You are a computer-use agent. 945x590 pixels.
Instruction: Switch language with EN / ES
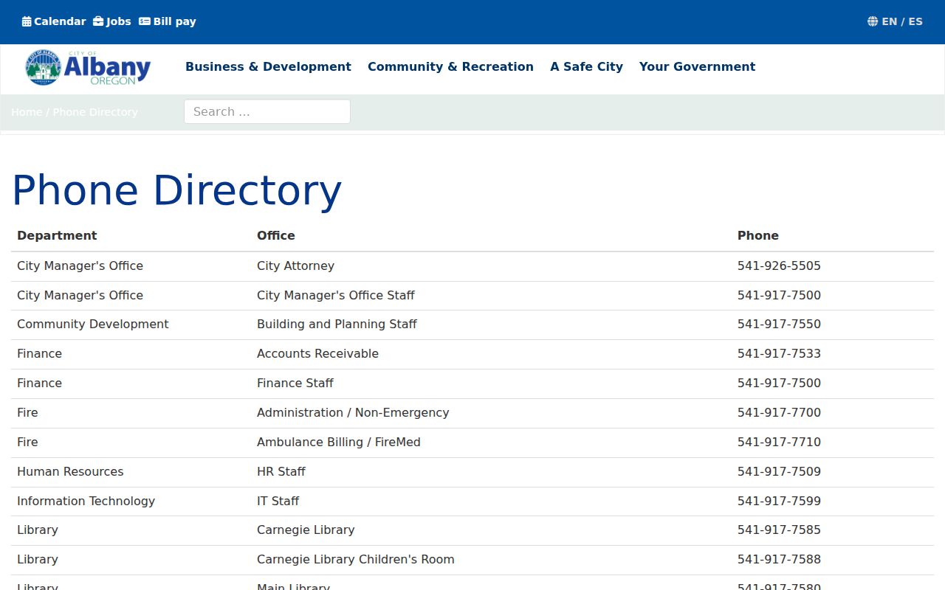pos(895,21)
